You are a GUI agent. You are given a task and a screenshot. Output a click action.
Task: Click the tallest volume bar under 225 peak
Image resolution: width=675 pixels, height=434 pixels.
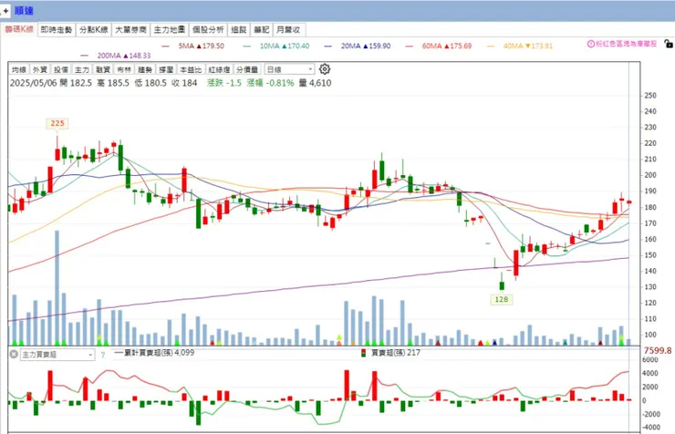click(x=57, y=288)
